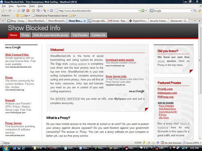The width and height of the screenshot is (202, 151).
Task: Open dropdown arrow next to Go button
Action: 146,10
